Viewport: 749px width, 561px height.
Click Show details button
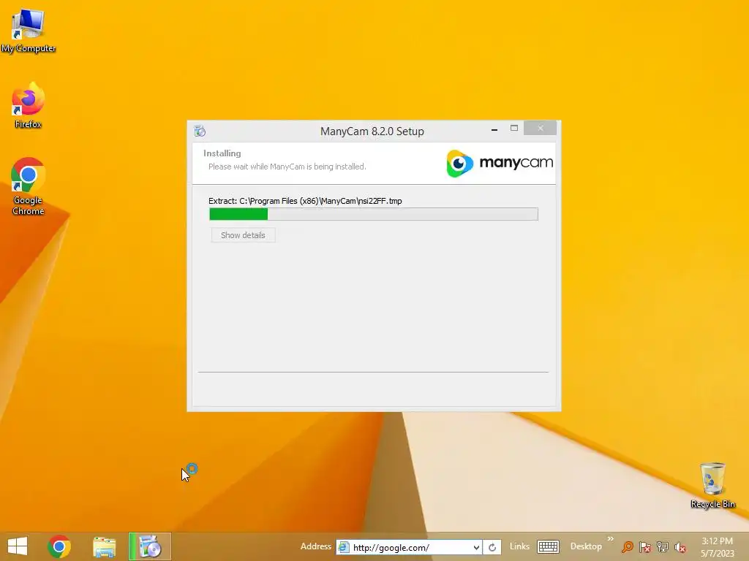243,235
